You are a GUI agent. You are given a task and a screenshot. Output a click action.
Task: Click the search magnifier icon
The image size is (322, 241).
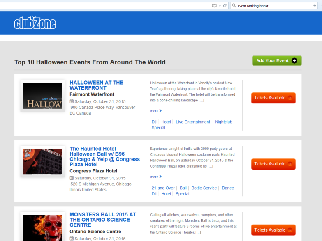(x=234, y=5)
